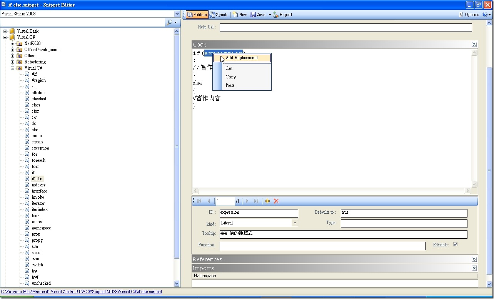This screenshot has height=299, width=494.
Task: Select the switch snippet
Action: coord(37,265)
